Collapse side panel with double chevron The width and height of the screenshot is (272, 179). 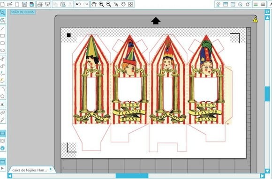267,12
